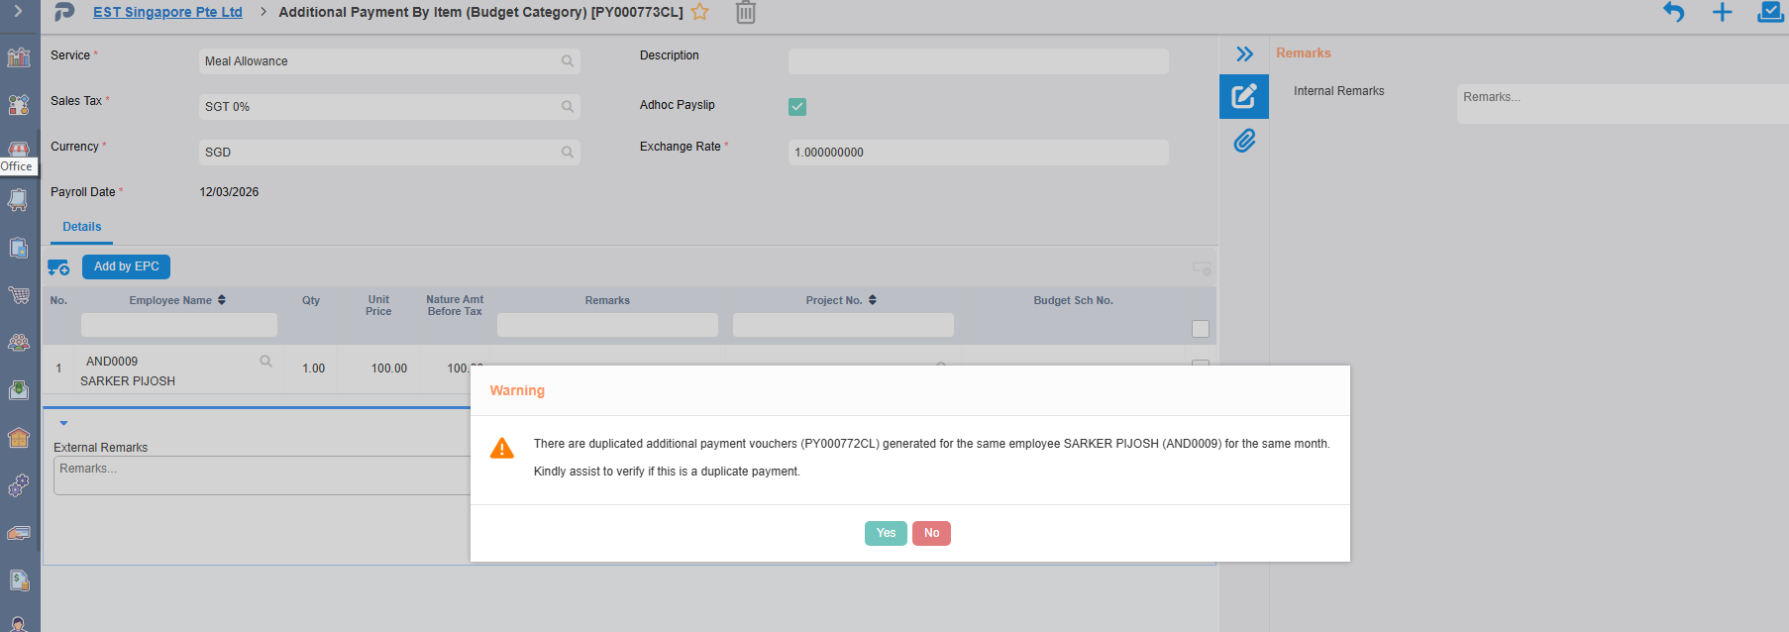
Task: Click the trash delete icon in header
Action: coord(746,13)
